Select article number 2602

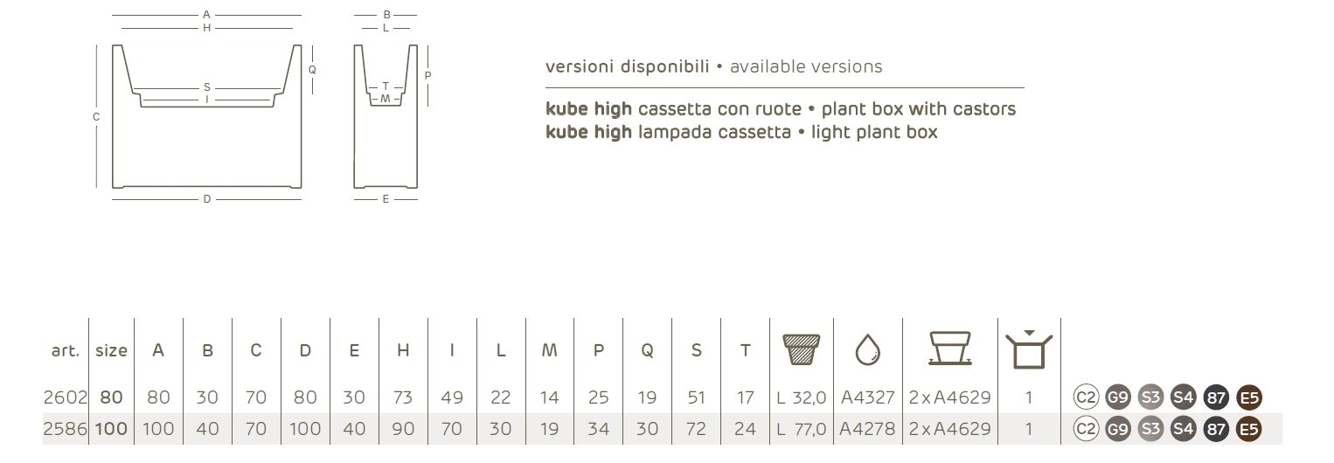[66, 397]
